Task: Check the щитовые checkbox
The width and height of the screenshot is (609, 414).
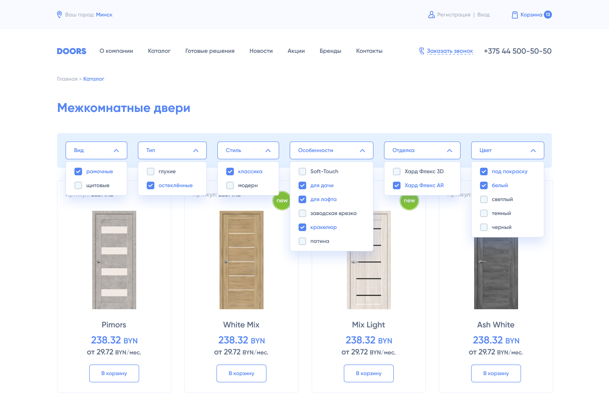Action: pyautogui.click(x=78, y=185)
